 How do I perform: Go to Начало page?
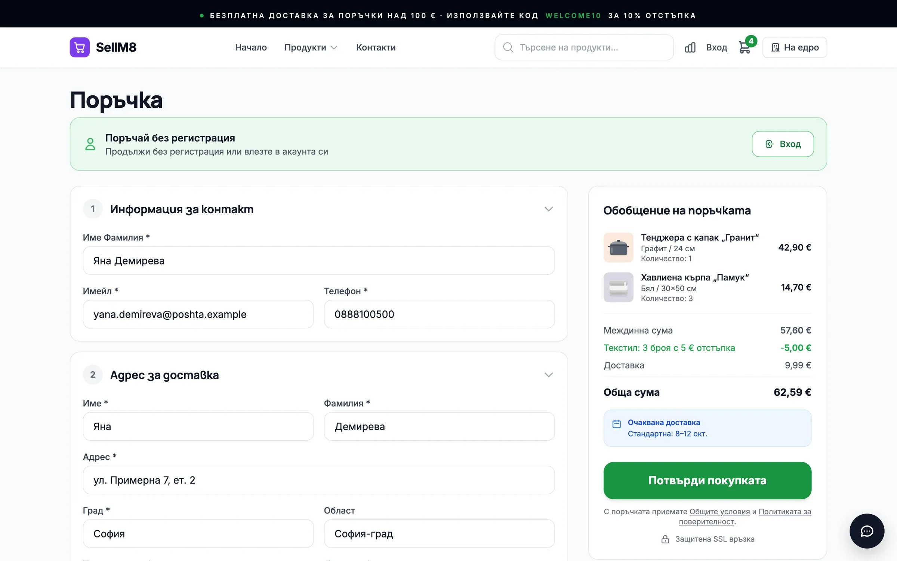[x=251, y=47]
